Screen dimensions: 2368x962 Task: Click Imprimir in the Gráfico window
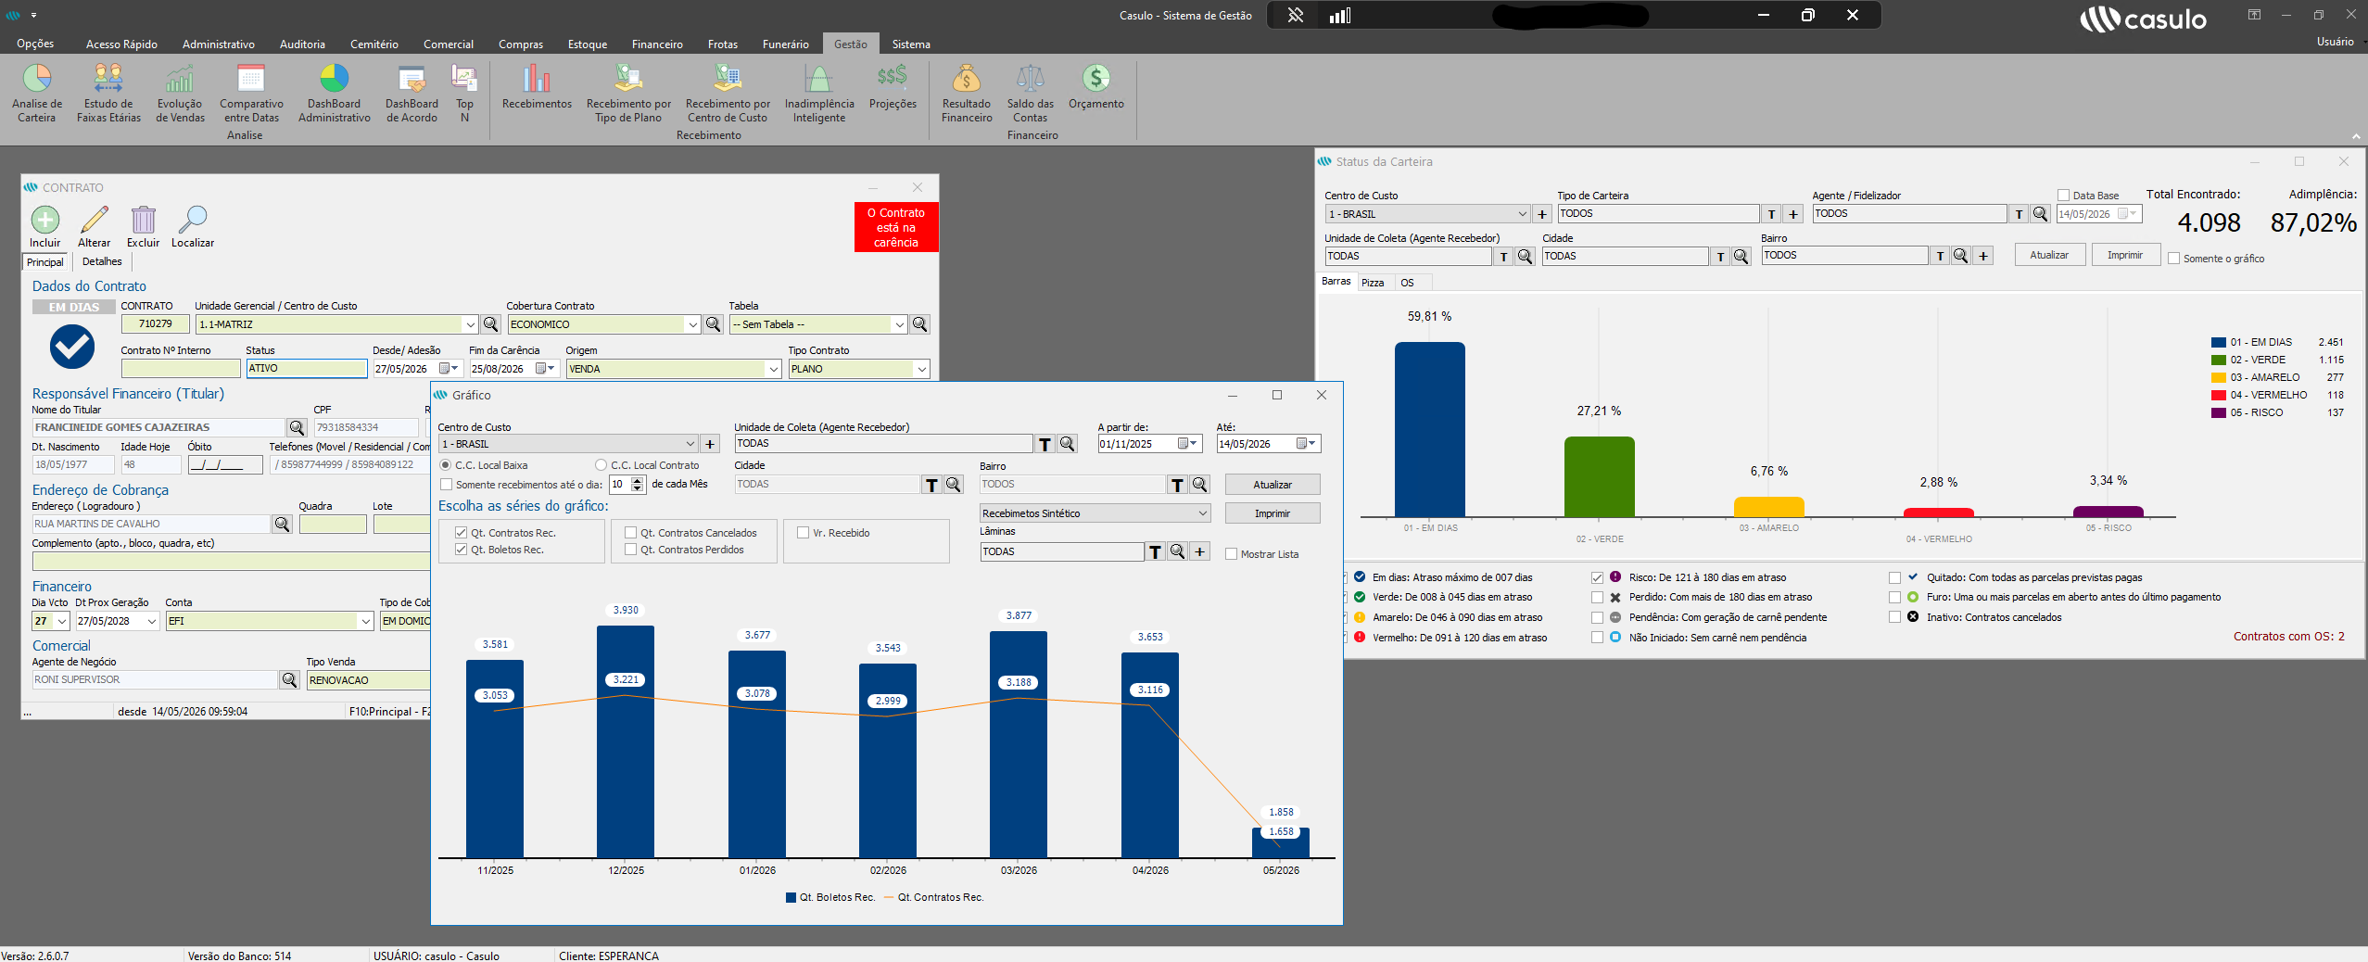click(x=1273, y=513)
